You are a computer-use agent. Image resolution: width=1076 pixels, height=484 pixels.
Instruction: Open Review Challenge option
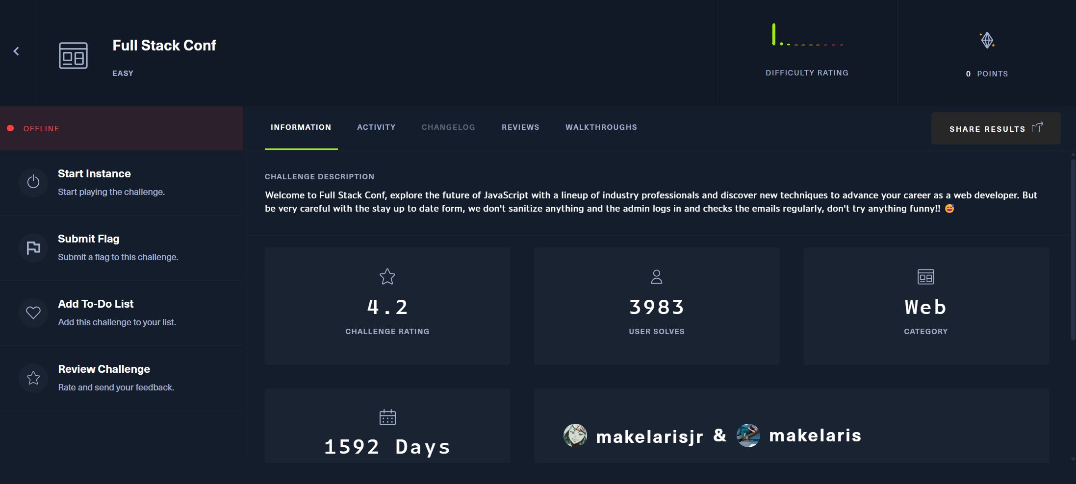tap(122, 378)
